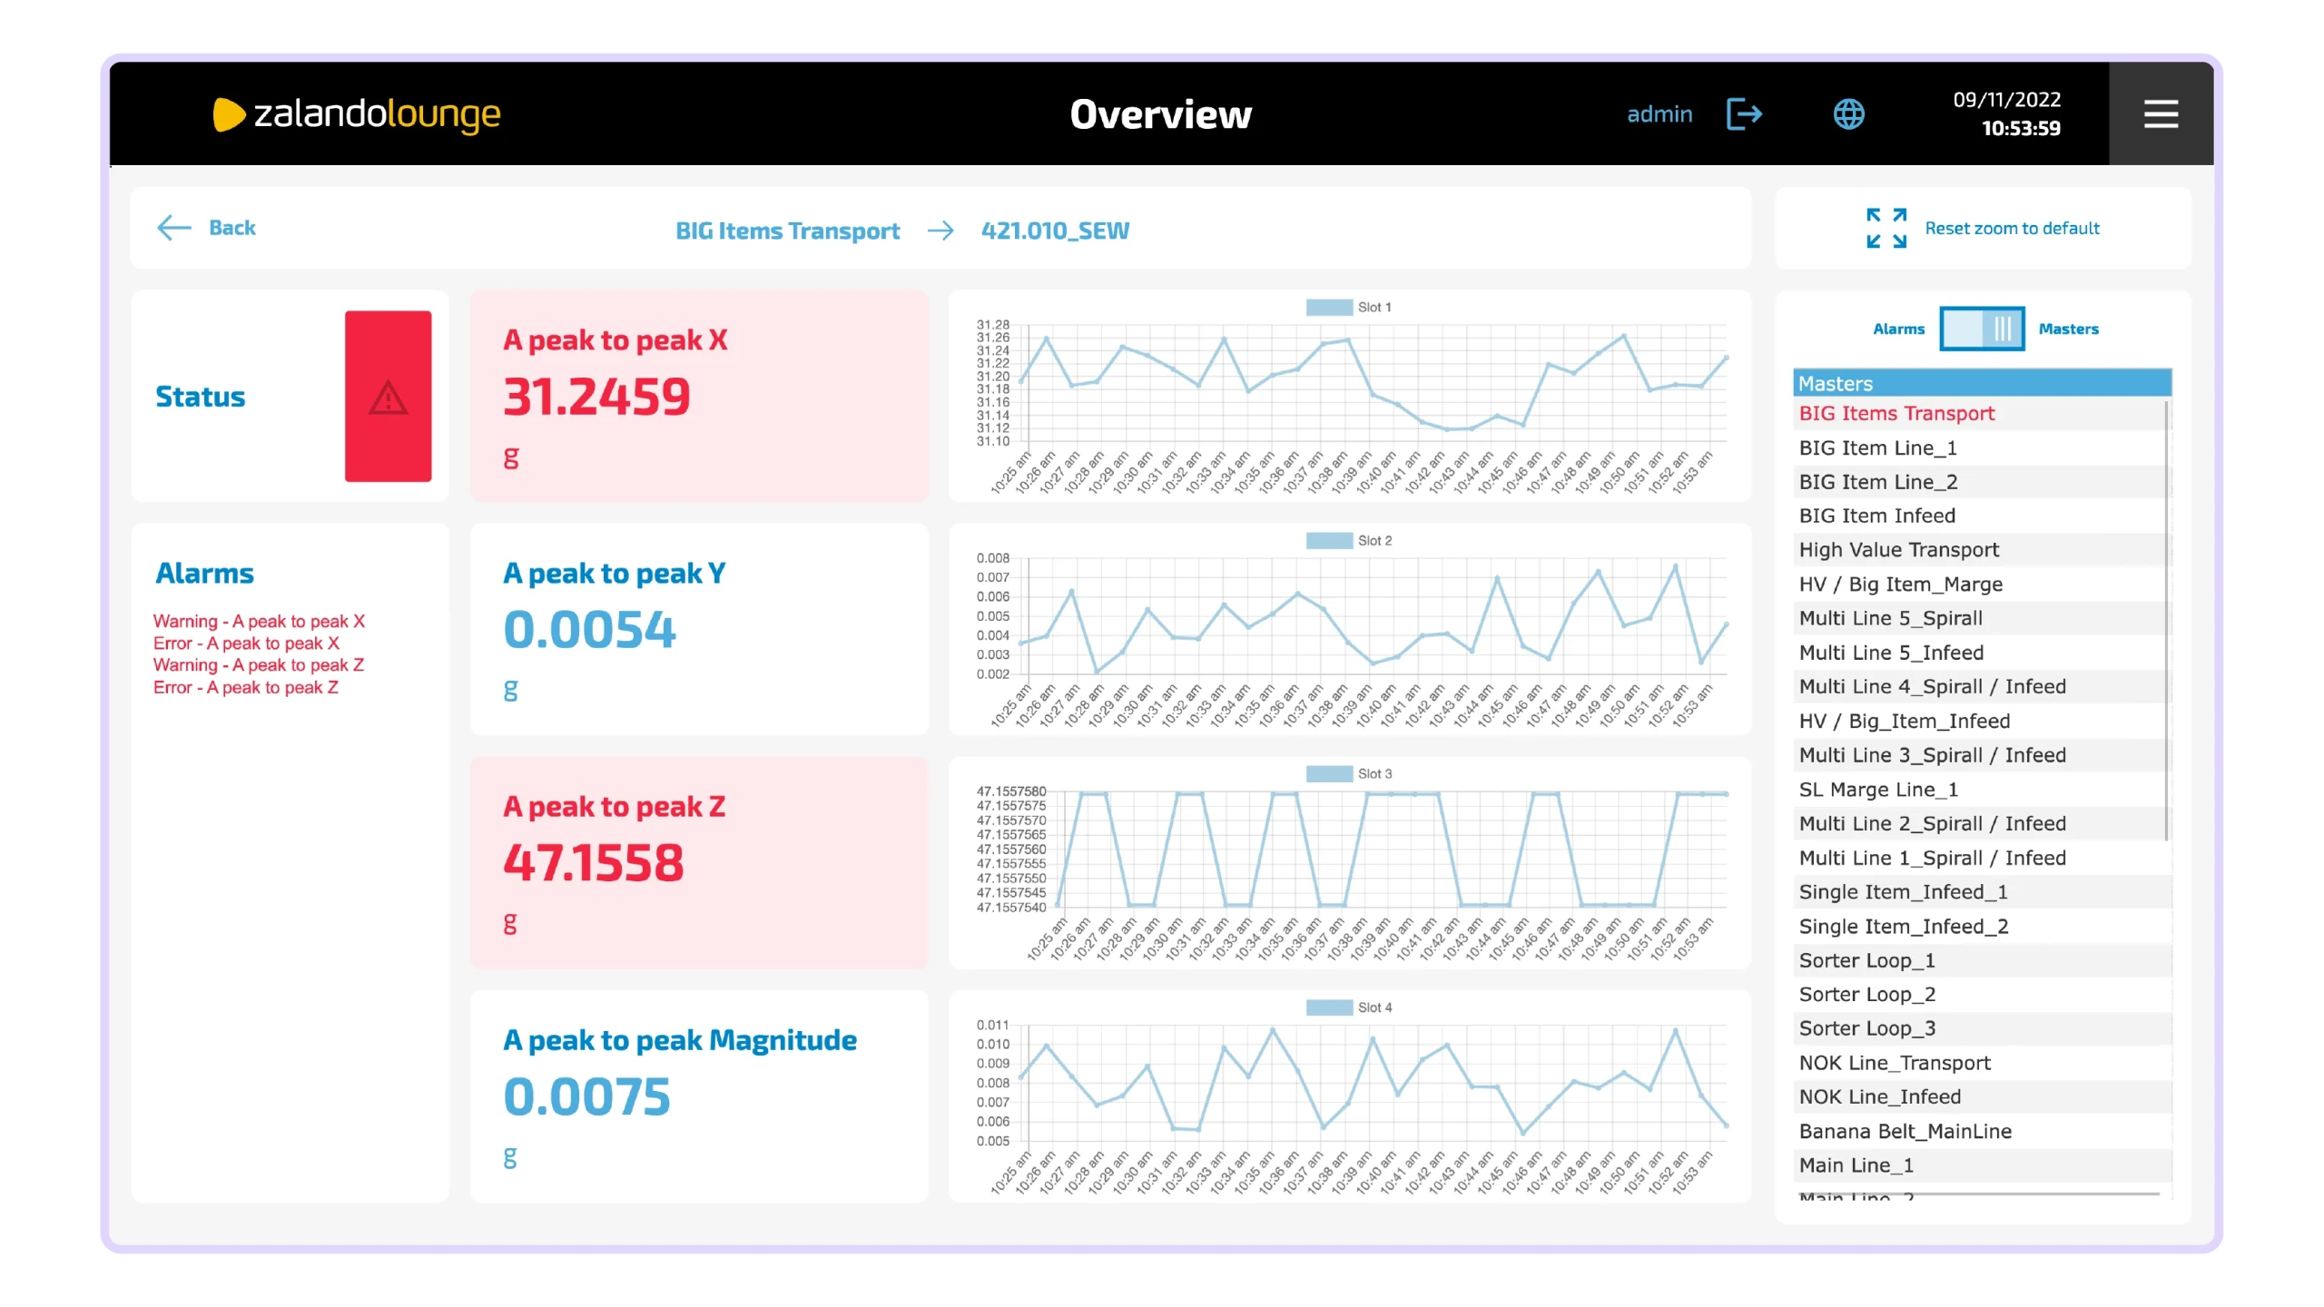Viewport: 2324px width, 1307px height.
Task: Click the red status warning icon
Action: click(x=388, y=396)
